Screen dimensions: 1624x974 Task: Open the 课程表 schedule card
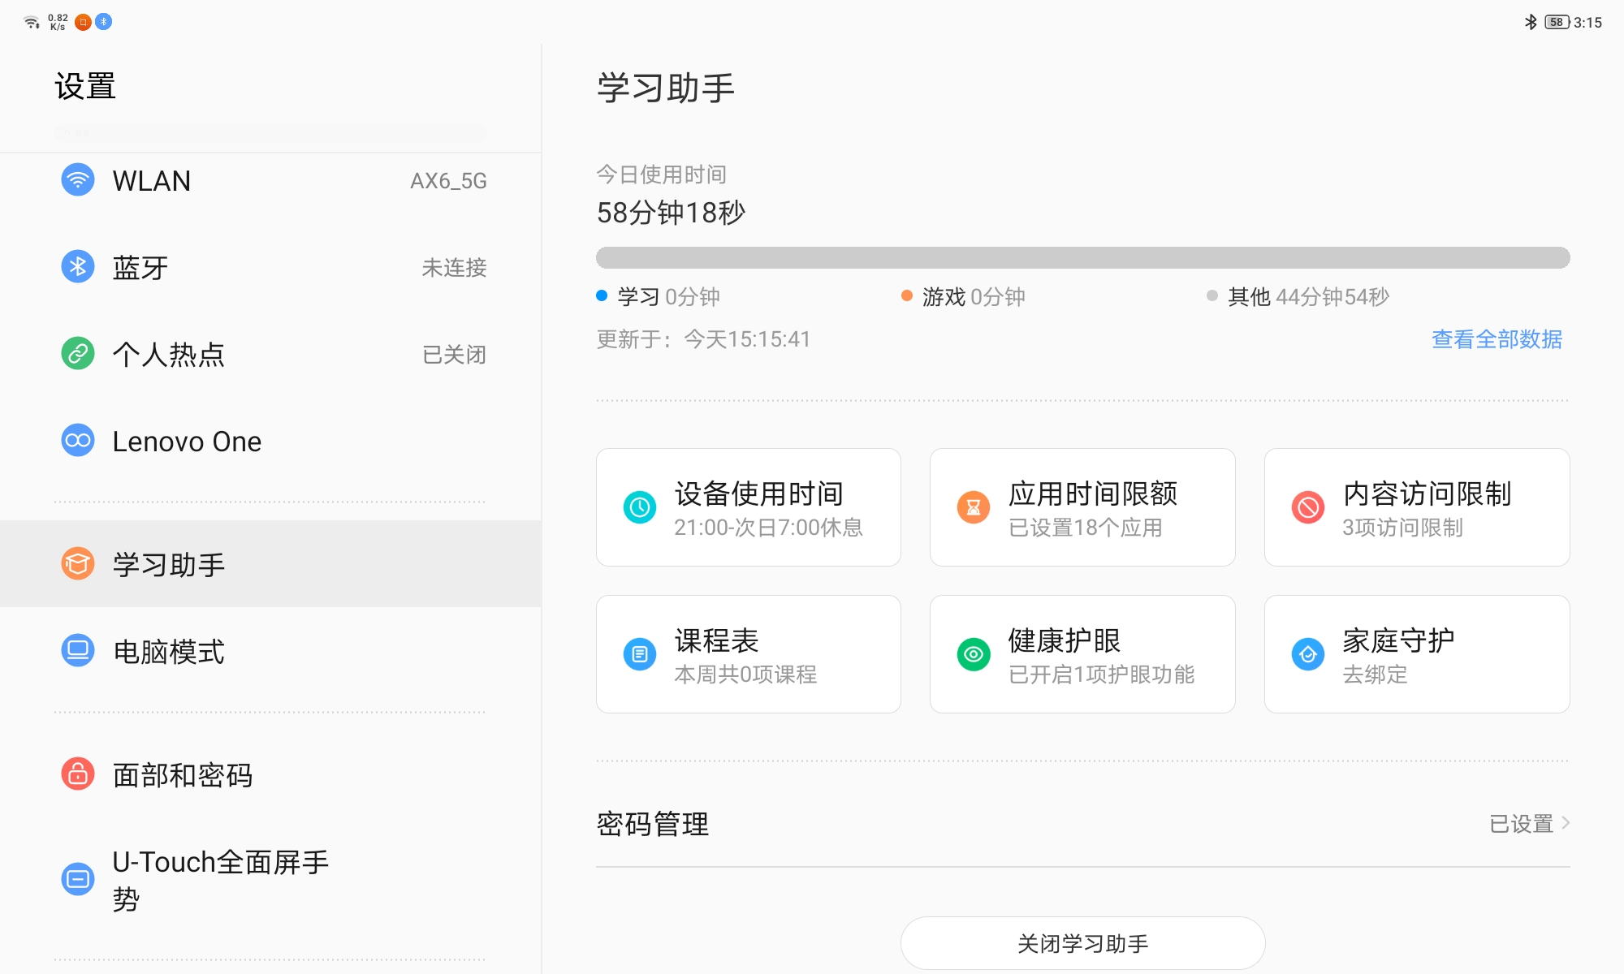point(748,653)
